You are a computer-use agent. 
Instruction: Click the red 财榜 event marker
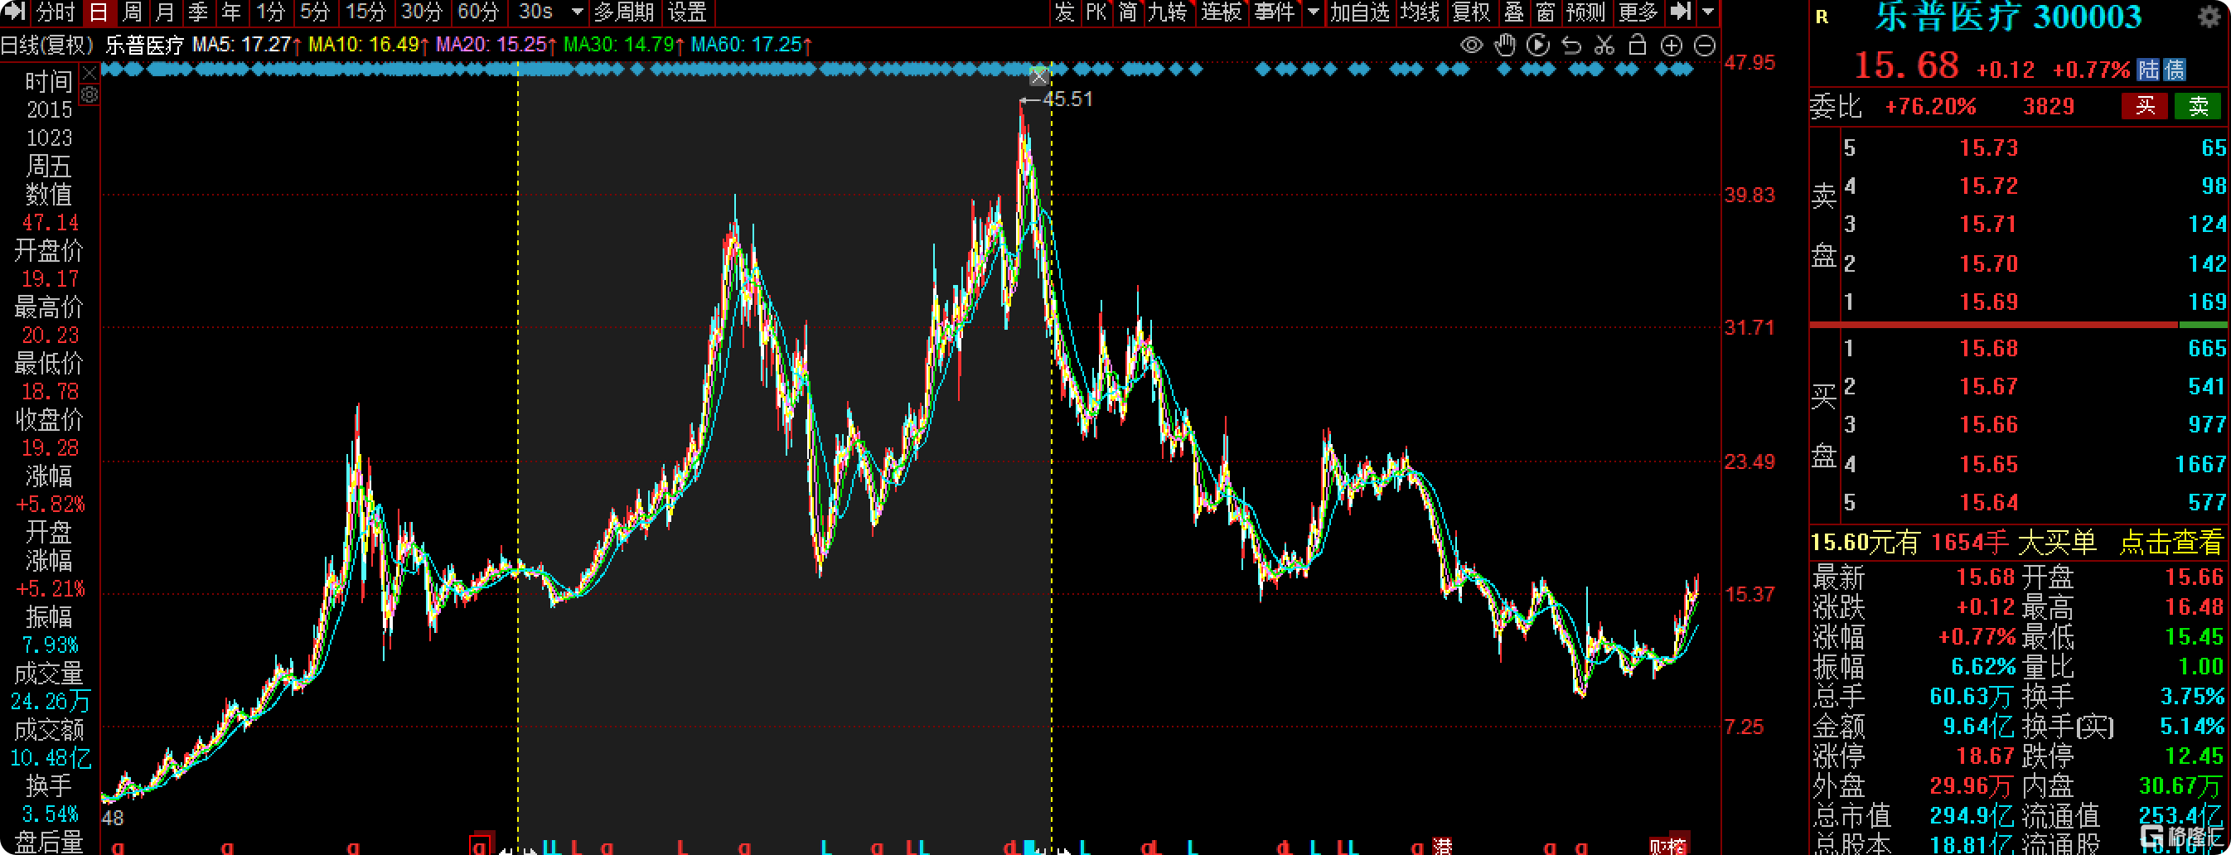[x=1667, y=847]
